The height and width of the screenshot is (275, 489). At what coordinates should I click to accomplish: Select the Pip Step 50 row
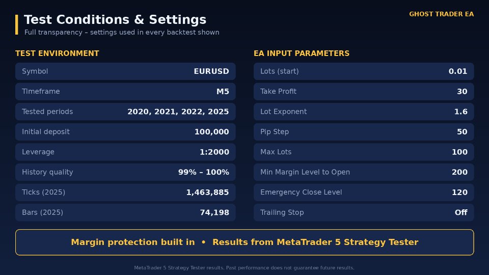[364, 131]
